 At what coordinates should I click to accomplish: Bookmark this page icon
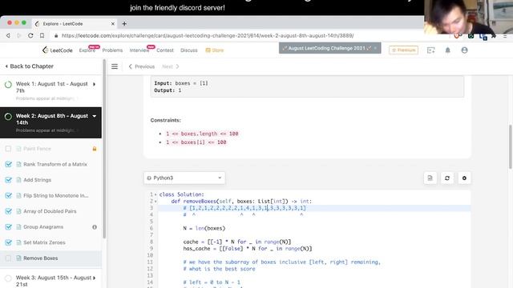click(x=42, y=35)
